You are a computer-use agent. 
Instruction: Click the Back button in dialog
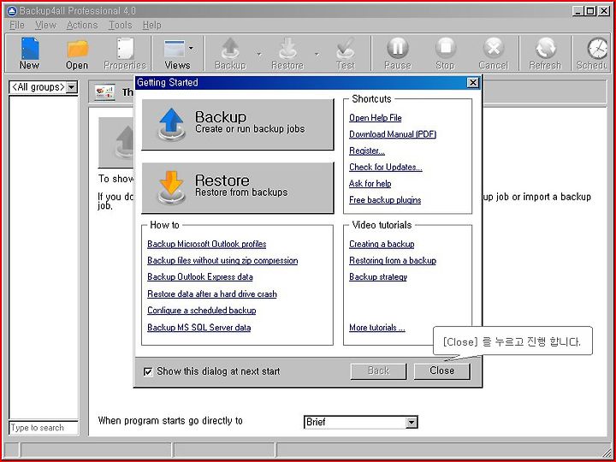click(x=378, y=370)
